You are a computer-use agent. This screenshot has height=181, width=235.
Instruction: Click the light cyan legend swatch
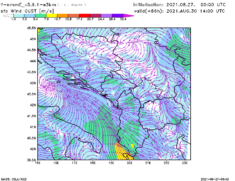(19, 16)
